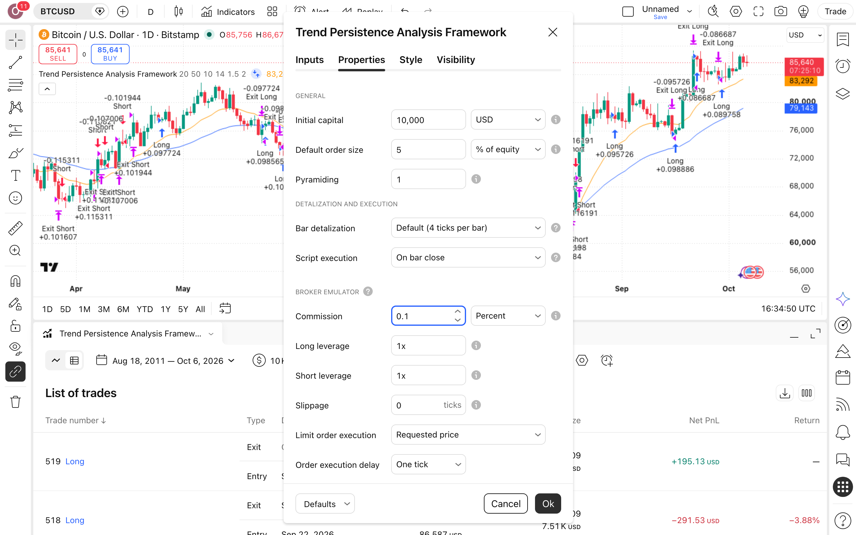Screen dimensions: 856x535
Task: Select the Properties tab
Action: click(361, 60)
